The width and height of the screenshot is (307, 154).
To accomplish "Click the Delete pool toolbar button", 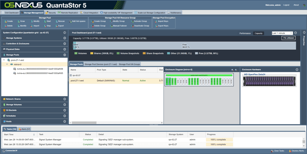I will point(8,26).
